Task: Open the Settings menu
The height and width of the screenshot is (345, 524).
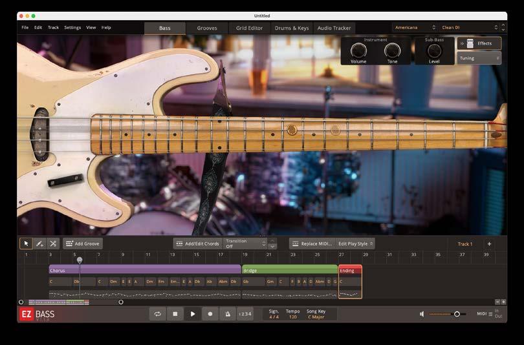Action: click(72, 28)
